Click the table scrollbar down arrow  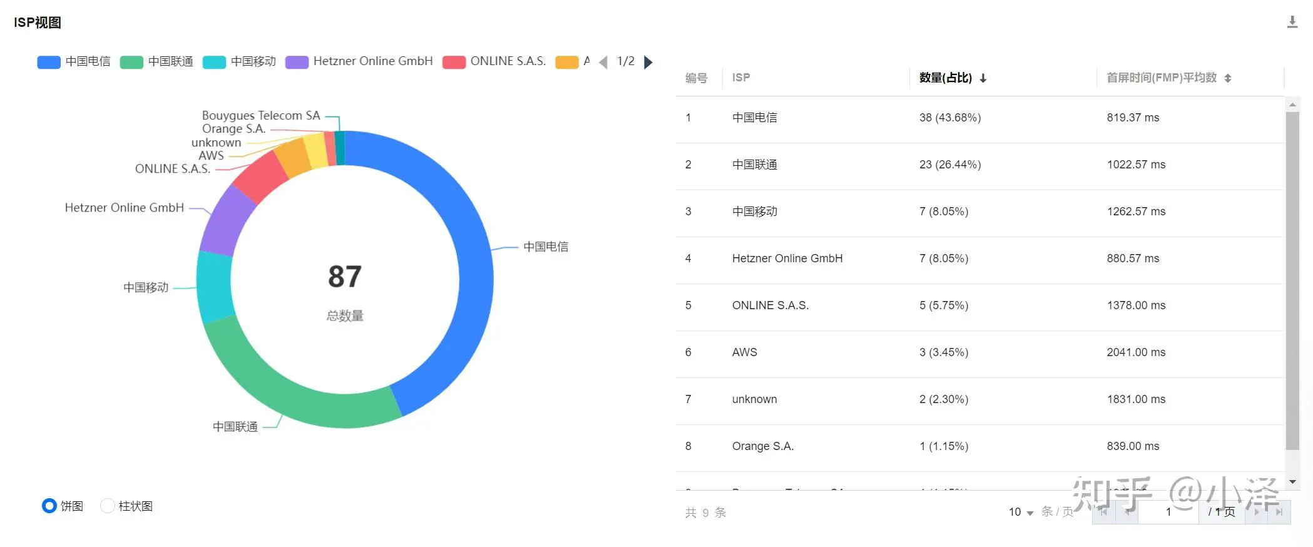click(x=1292, y=482)
